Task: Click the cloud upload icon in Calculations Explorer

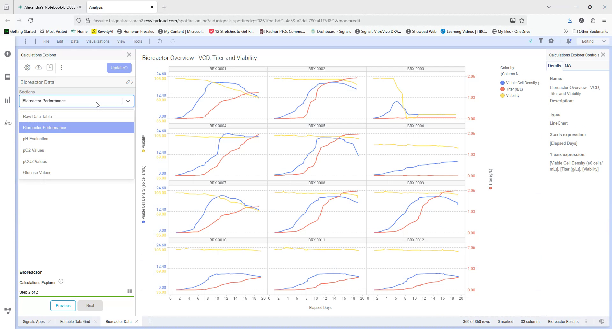Action: tap(39, 68)
